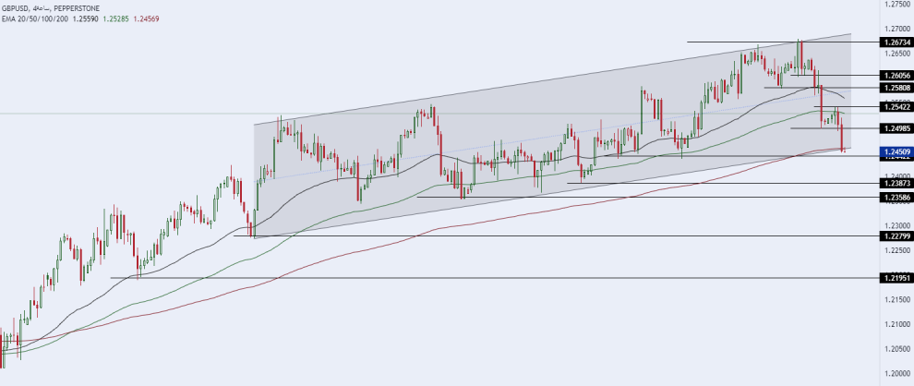Click the blue current price label 1.24509

(x=896, y=151)
